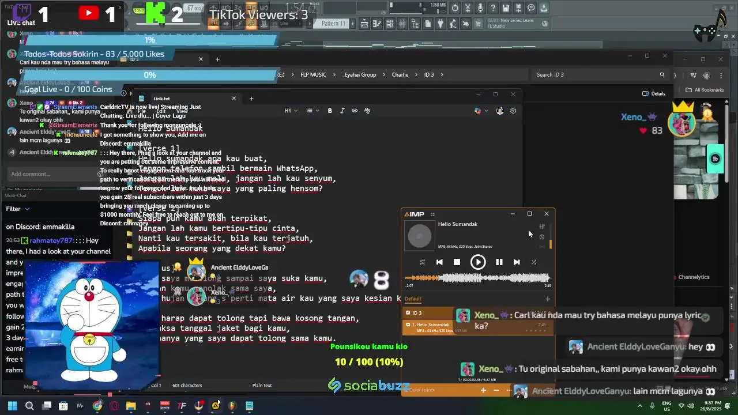Open Chrome from the taskbar
Image resolution: width=738 pixels, height=415 pixels.
point(97,406)
